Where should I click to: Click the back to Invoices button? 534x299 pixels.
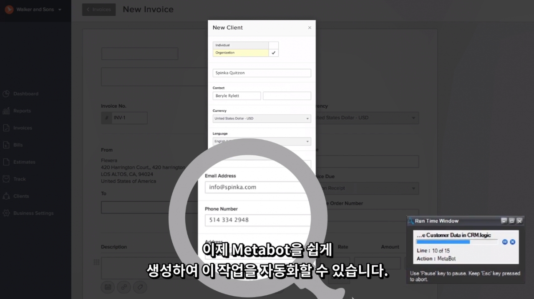click(99, 10)
